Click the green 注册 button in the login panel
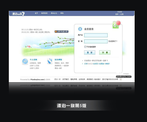This screenshot has width=147, height=122. [105, 53]
